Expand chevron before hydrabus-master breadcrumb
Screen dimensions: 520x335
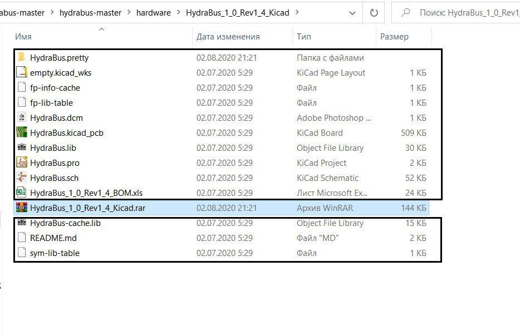52,12
